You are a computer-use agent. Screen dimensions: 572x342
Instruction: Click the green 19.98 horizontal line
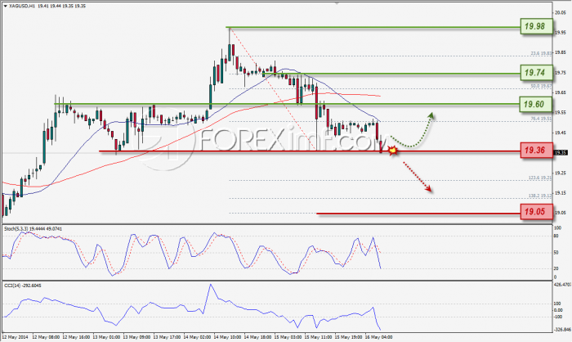(x=373, y=27)
